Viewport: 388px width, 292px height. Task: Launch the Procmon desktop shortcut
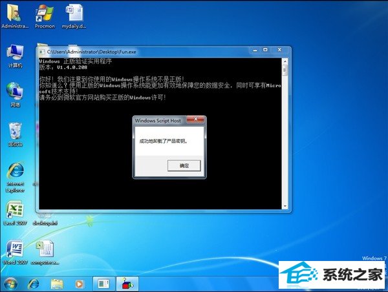tap(45, 16)
